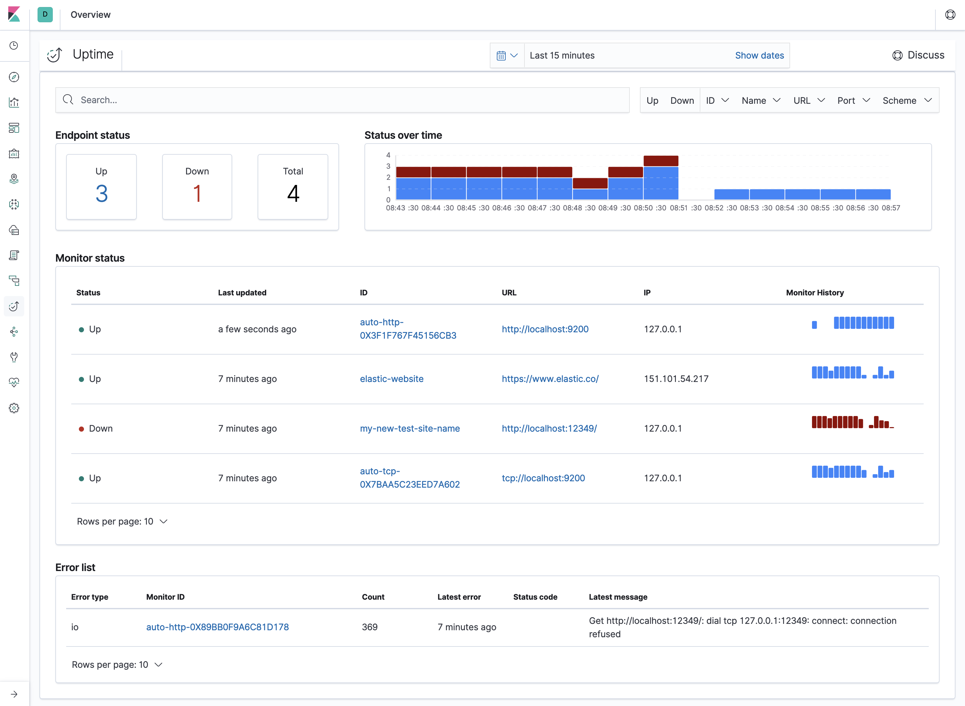Open Stack Monitoring heartbeat icon
Image resolution: width=965 pixels, height=706 pixels.
coord(14,382)
